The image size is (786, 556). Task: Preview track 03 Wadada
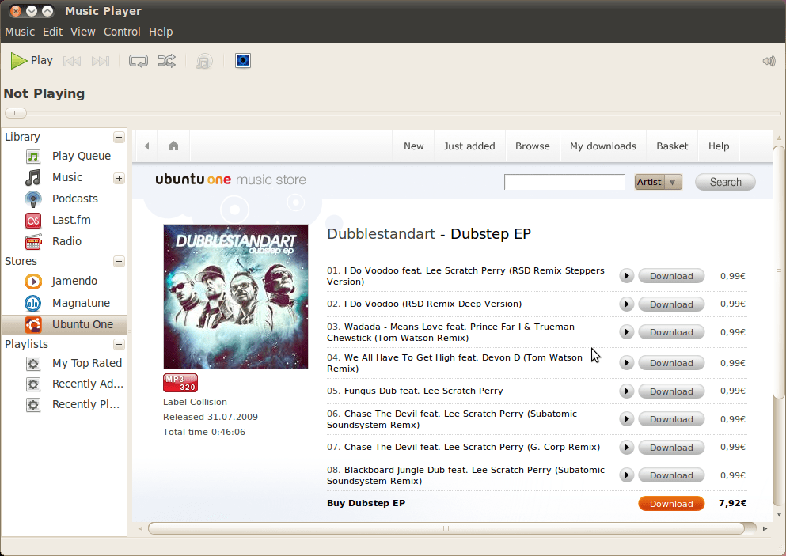(626, 332)
